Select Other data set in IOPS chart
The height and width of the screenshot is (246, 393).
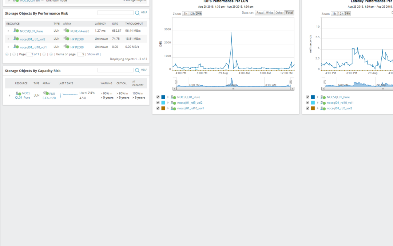[279, 12]
